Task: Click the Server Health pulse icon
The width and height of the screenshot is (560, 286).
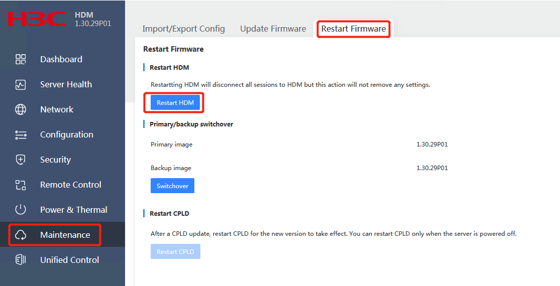Action: [x=21, y=84]
